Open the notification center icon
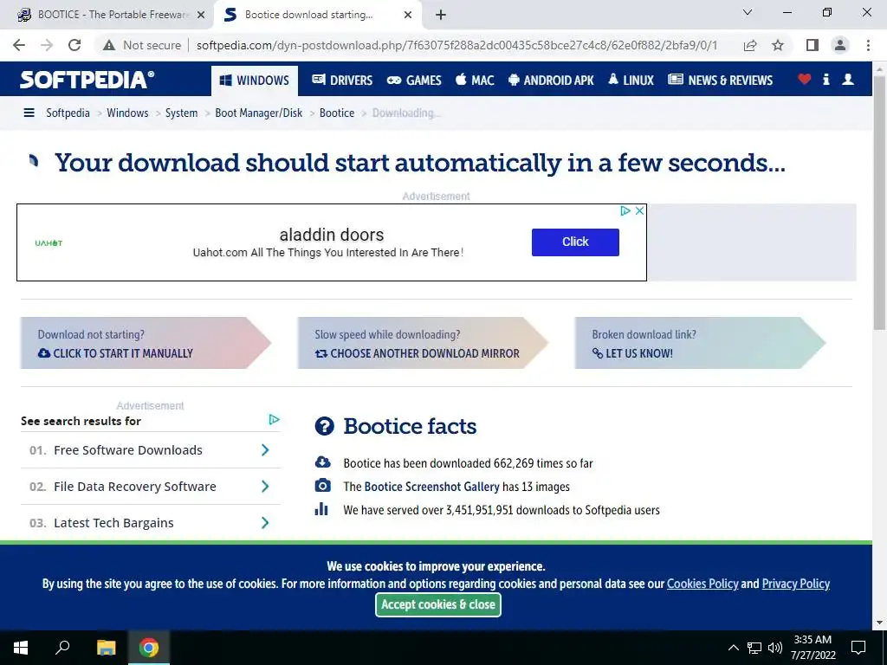Screen dimensions: 887x665 [x=858, y=648]
